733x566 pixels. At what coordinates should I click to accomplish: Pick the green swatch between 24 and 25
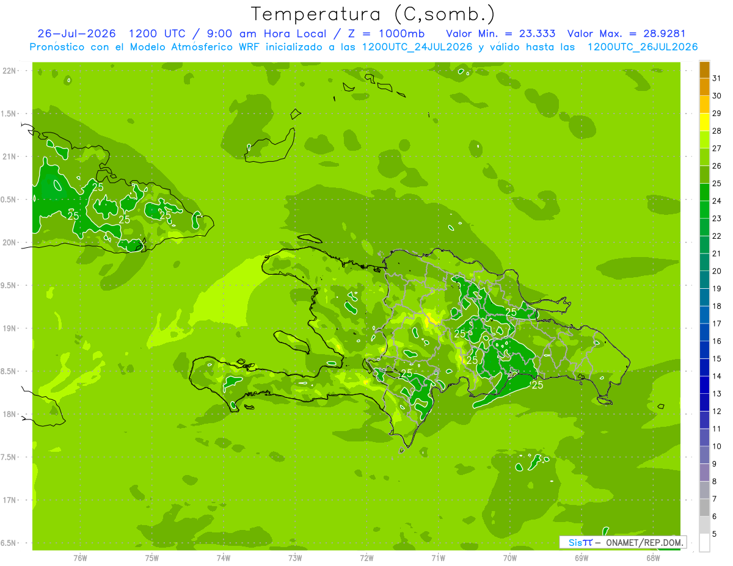click(704, 192)
